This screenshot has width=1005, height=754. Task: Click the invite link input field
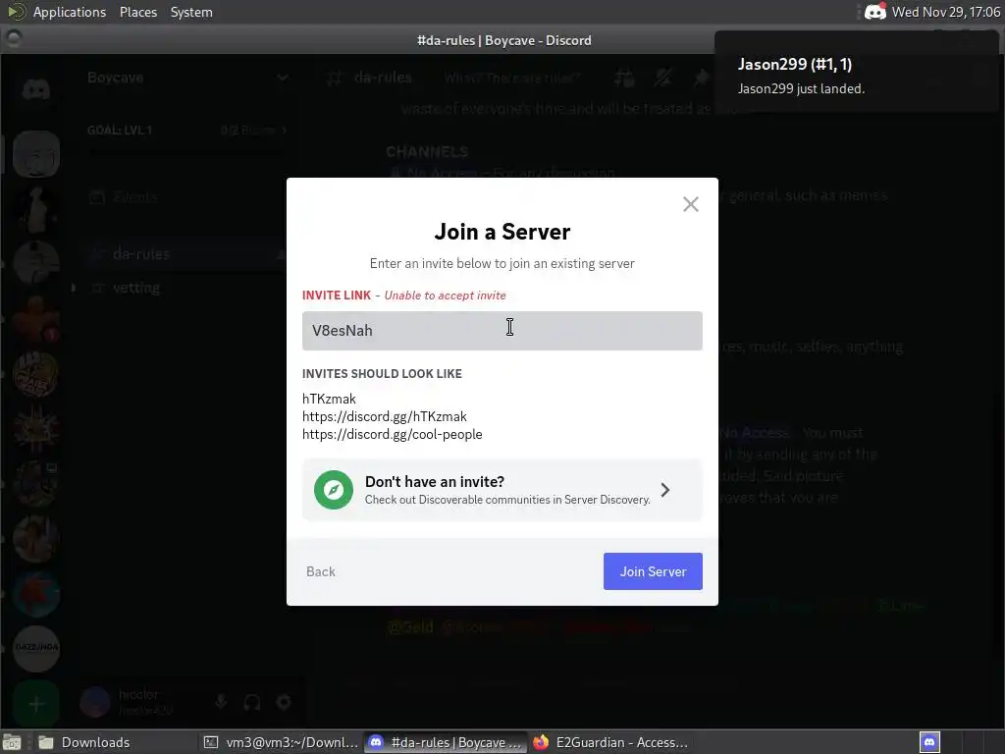[x=502, y=331]
